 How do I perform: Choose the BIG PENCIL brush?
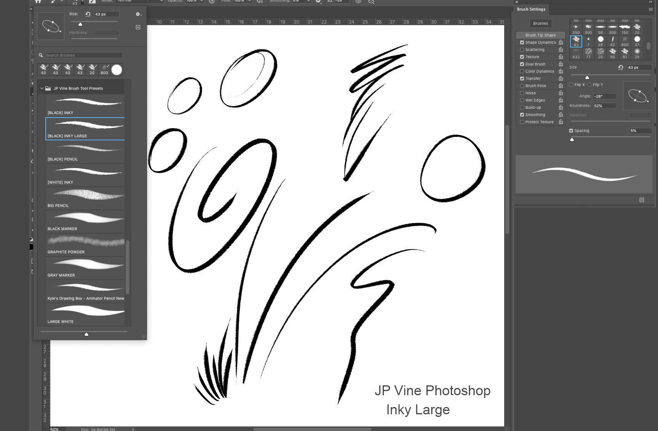click(85, 198)
